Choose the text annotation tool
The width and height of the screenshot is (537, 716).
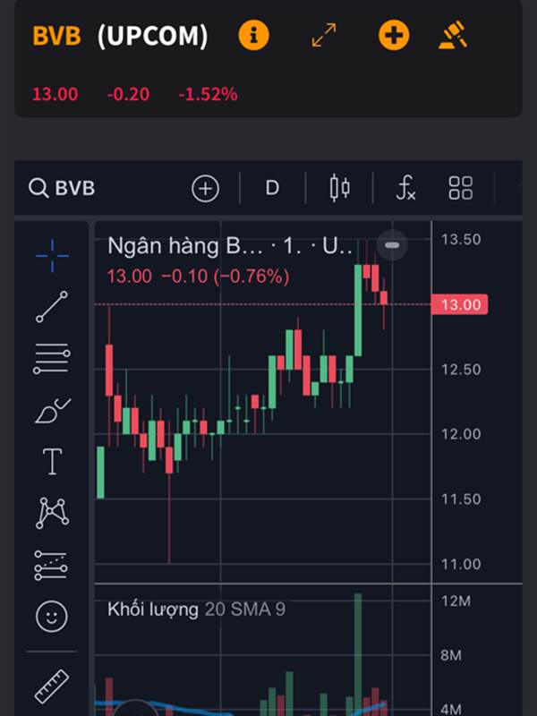tap(52, 462)
